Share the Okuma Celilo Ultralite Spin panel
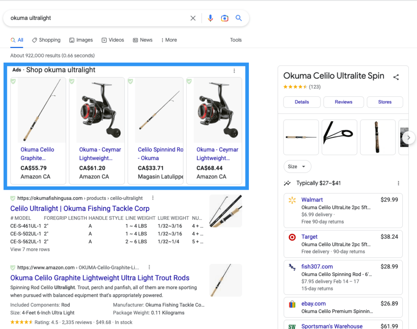The image size is (417, 329). (x=396, y=77)
